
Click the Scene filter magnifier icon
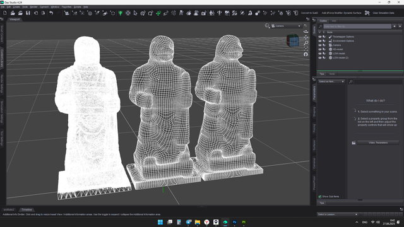(321, 26)
